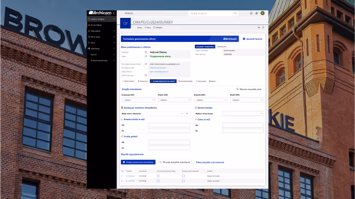Open notifications bell icon
This screenshot has height=199, width=355.
coord(251,13)
